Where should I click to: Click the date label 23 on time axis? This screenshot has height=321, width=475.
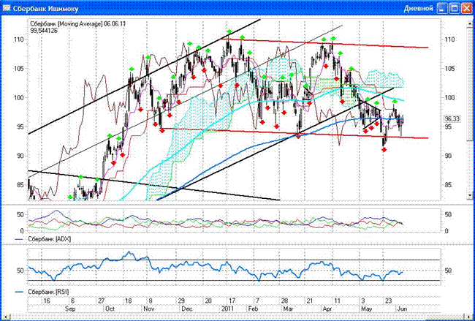388,301
